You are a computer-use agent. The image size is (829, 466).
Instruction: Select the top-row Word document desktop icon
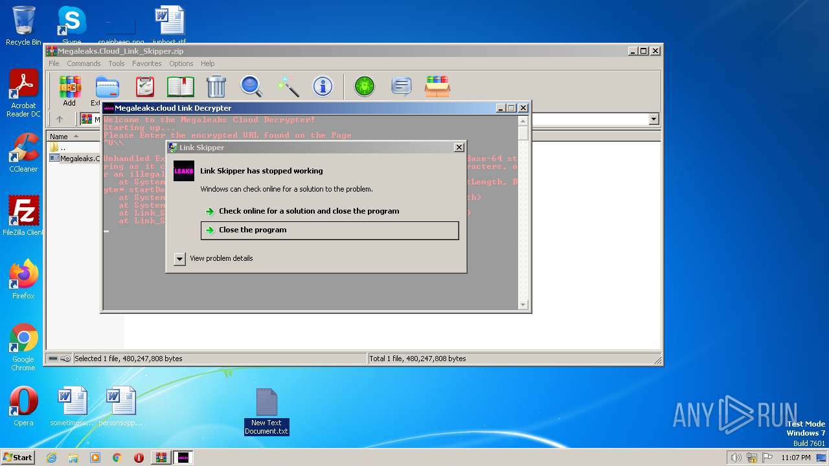(x=170, y=26)
